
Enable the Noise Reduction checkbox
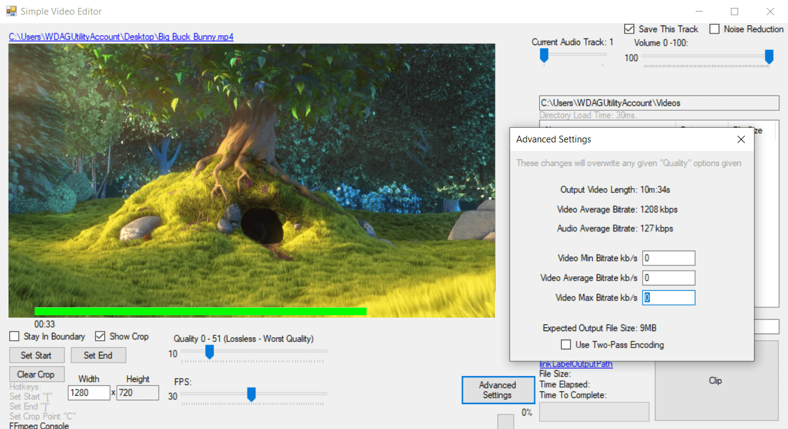pyautogui.click(x=714, y=29)
